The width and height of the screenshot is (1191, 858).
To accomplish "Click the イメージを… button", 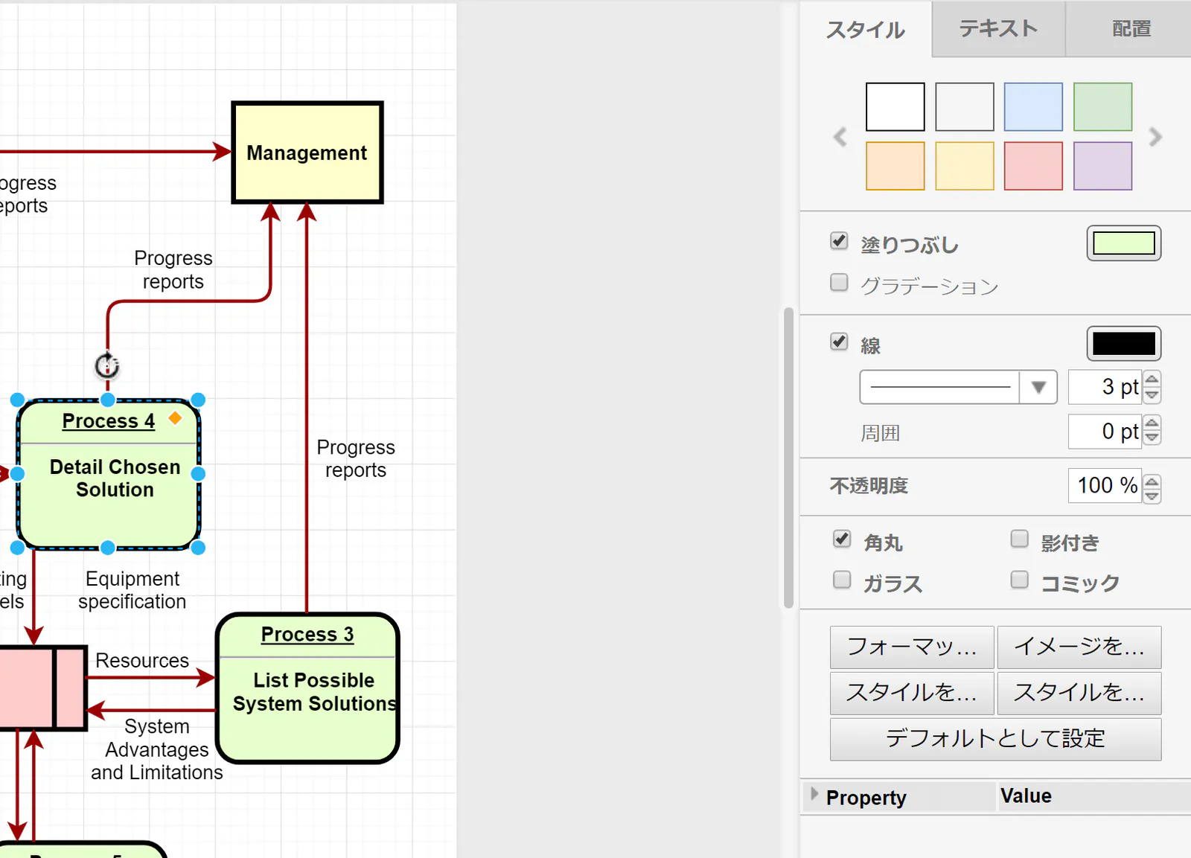I will 1079,647.
